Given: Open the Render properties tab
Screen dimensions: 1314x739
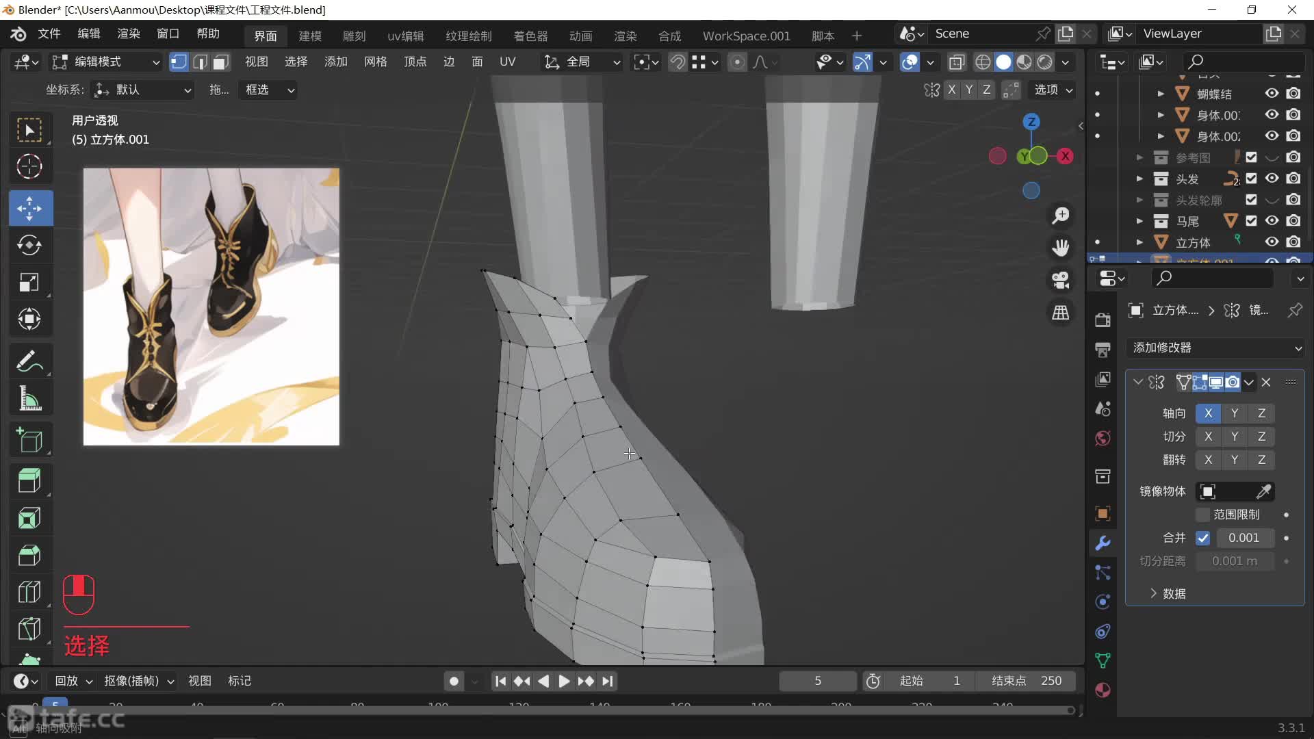Looking at the screenshot, I should (1103, 320).
